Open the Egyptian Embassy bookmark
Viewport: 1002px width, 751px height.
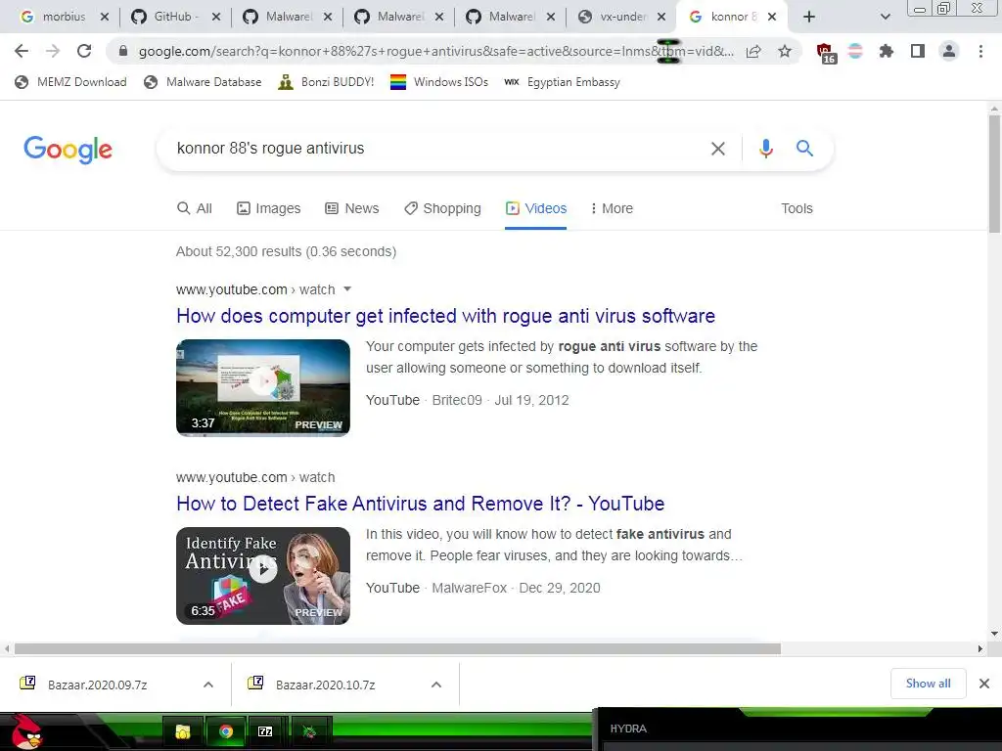(563, 82)
